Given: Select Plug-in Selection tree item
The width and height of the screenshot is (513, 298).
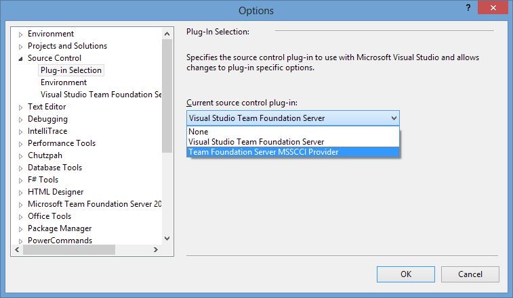Looking at the screenshot, I should click(x=71, y=70).
